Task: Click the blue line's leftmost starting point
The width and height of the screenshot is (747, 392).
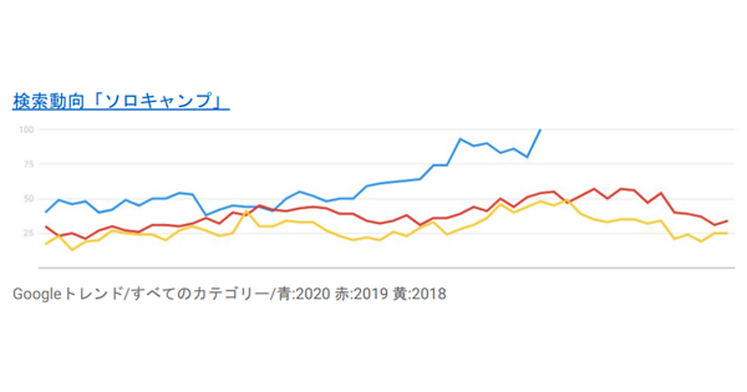Action: 45,212
